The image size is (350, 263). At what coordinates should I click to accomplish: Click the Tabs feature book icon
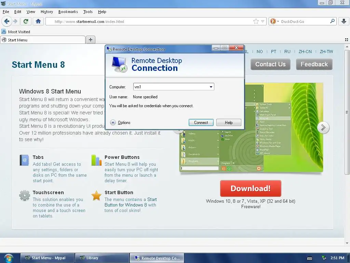pos(24,160)
